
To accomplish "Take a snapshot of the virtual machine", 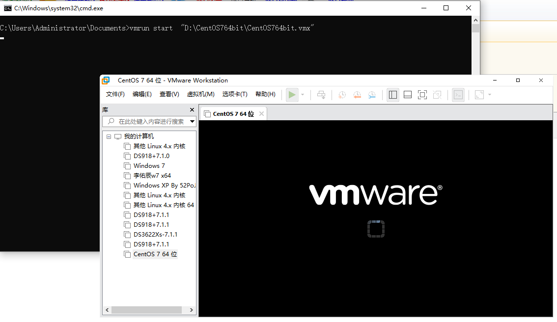I will coord(342,95).
